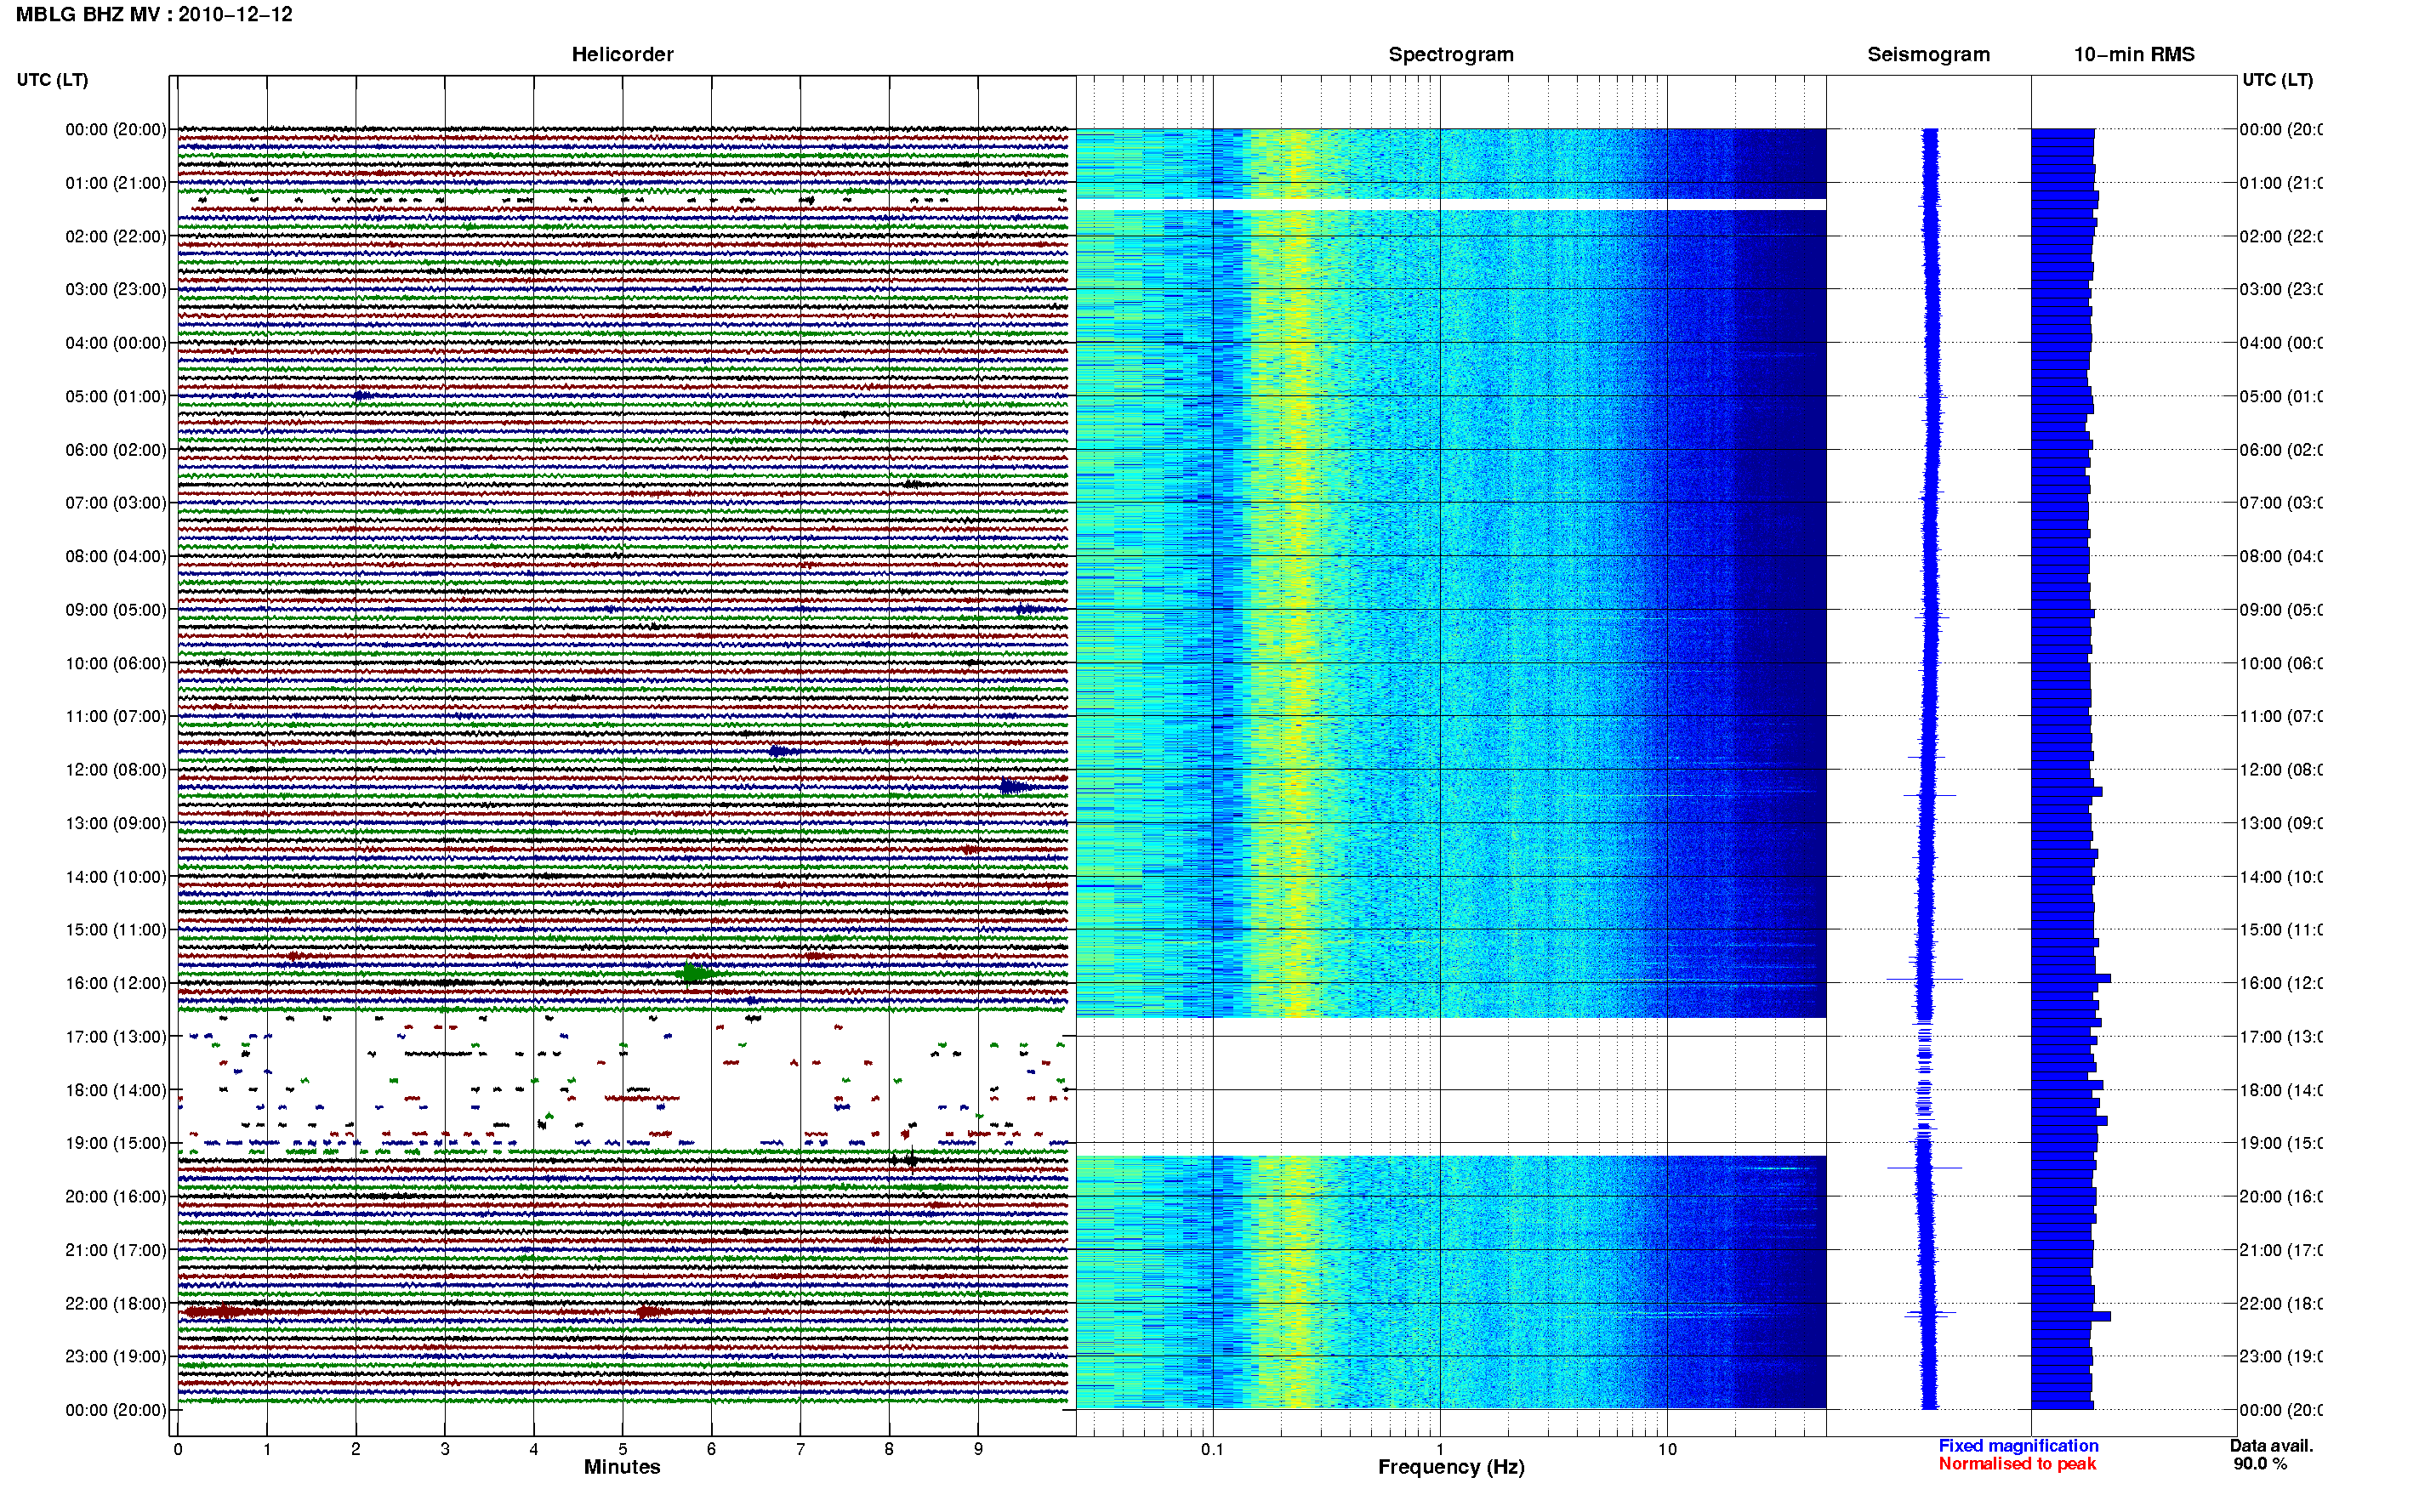
Task: Click the "10-min RMS" panel heading
Action: coord(2134,55)
